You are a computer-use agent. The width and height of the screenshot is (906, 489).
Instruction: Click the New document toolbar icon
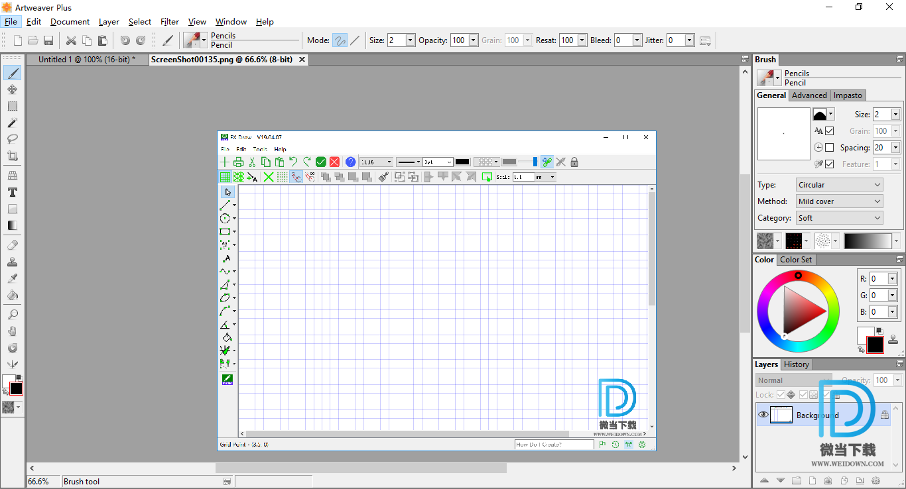tap(18, 40)
